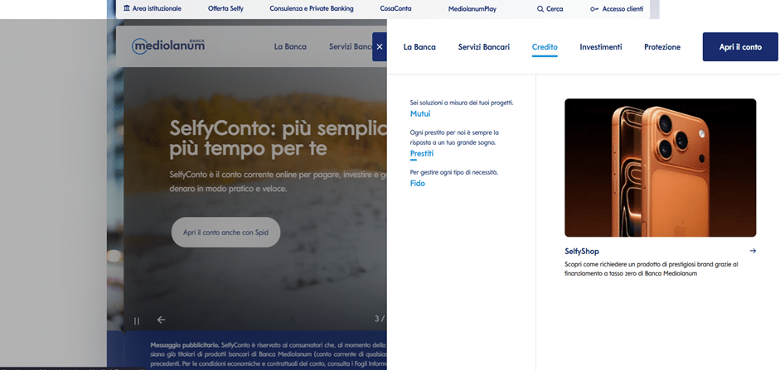This screenshot has width=780, height=370.
Task: Click the Cerca magnifier icon
Action: (540, 8)
